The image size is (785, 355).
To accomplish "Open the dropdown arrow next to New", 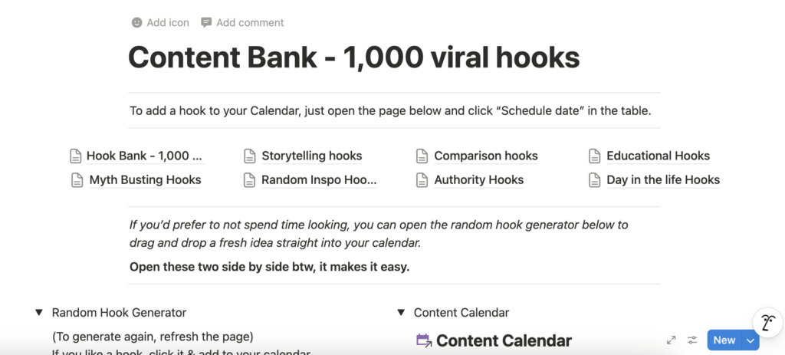I will [x=750, y=340].
